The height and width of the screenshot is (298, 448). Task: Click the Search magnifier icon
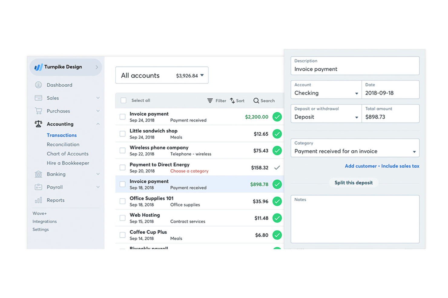click(256, 100)
